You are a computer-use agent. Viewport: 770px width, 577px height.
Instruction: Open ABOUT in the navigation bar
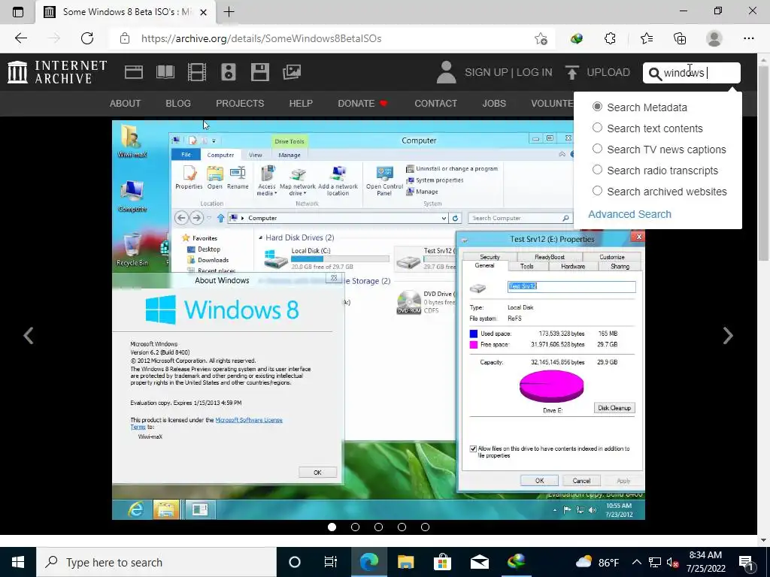click(x=125, y=104)
